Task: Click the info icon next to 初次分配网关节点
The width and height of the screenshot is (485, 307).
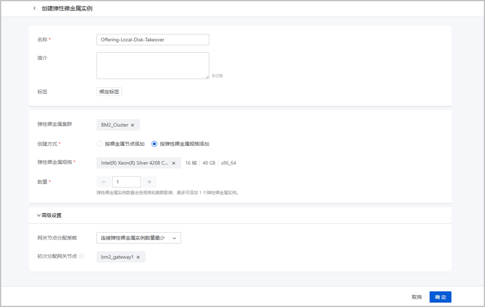Action: click(81, 256)
